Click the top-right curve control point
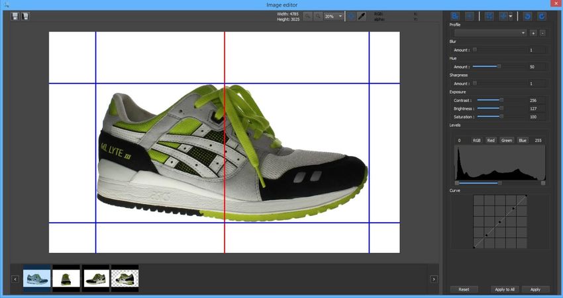The height and width of the screenshot is (298, 563). pyautogui.click(x=526, y=196)
